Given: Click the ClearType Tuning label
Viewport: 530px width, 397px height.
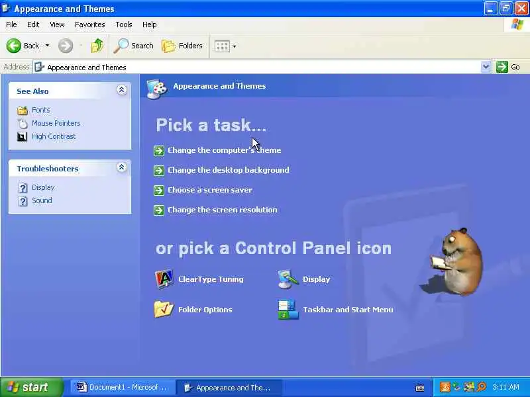Looking at the screenshot, I should coord(211,279).
